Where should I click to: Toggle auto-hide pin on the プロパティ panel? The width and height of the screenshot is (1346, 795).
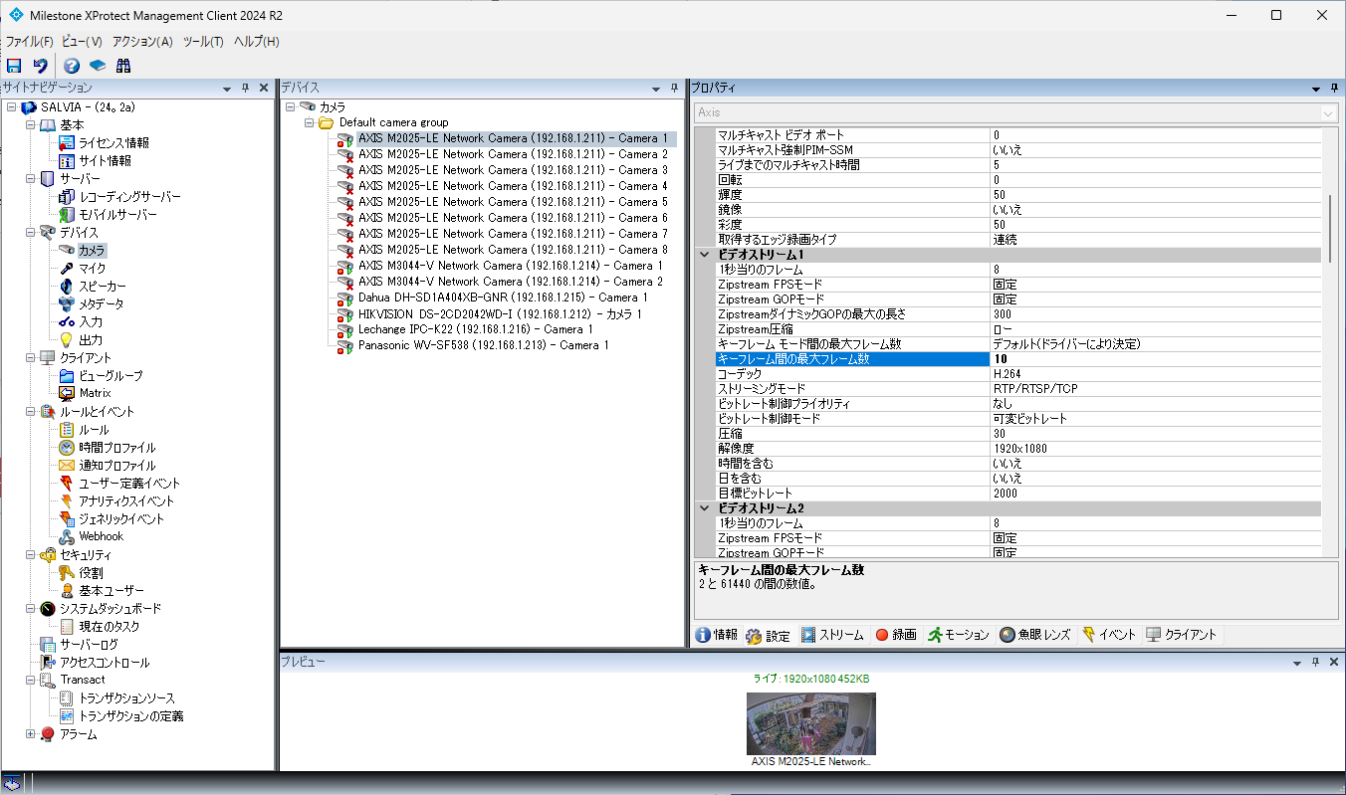[1315, 89]
